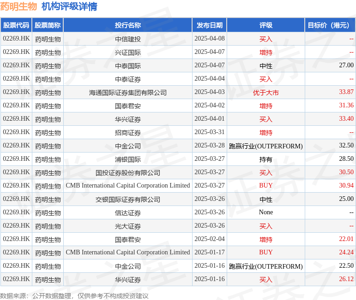Click the target price 22.50
The width and height of the screenshot is (356, 300).
click(x=346, y=266)
